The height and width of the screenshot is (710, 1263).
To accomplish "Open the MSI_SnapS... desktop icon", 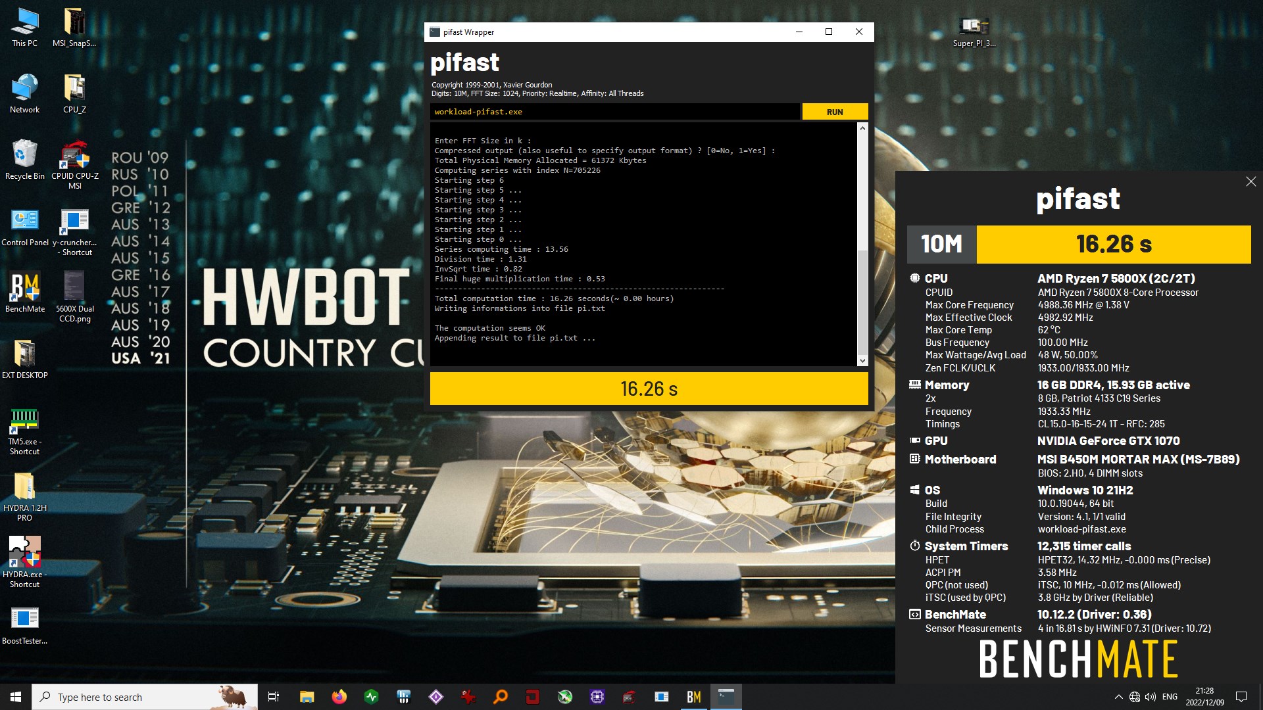I will tap(74, 28).
